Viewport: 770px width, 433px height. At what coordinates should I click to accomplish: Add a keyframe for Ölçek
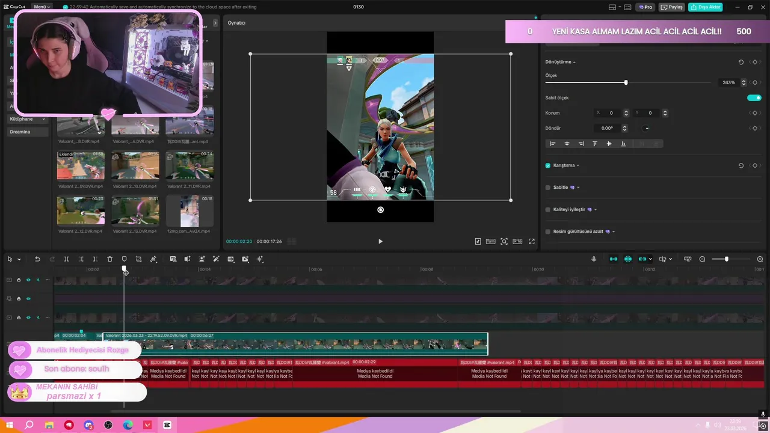click(755, 82)
